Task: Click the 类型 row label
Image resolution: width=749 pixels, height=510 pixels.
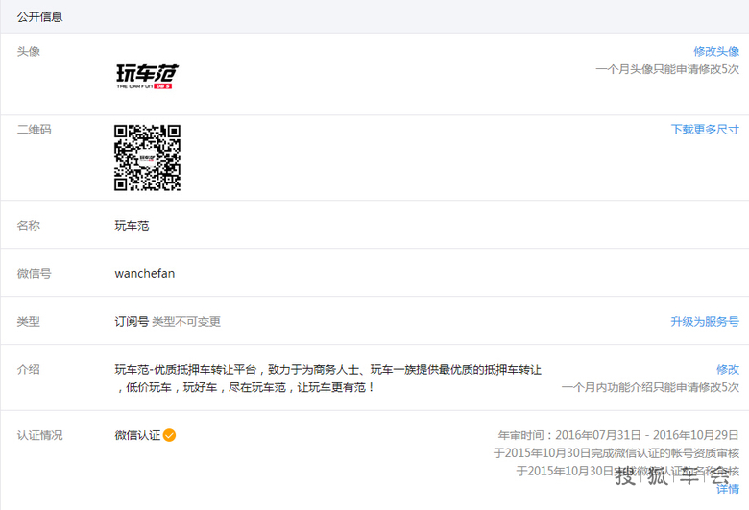Action: [29, 321]
